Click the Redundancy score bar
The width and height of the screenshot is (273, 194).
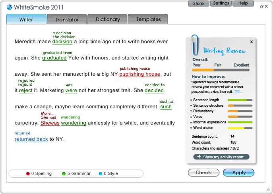click(240, 111)
